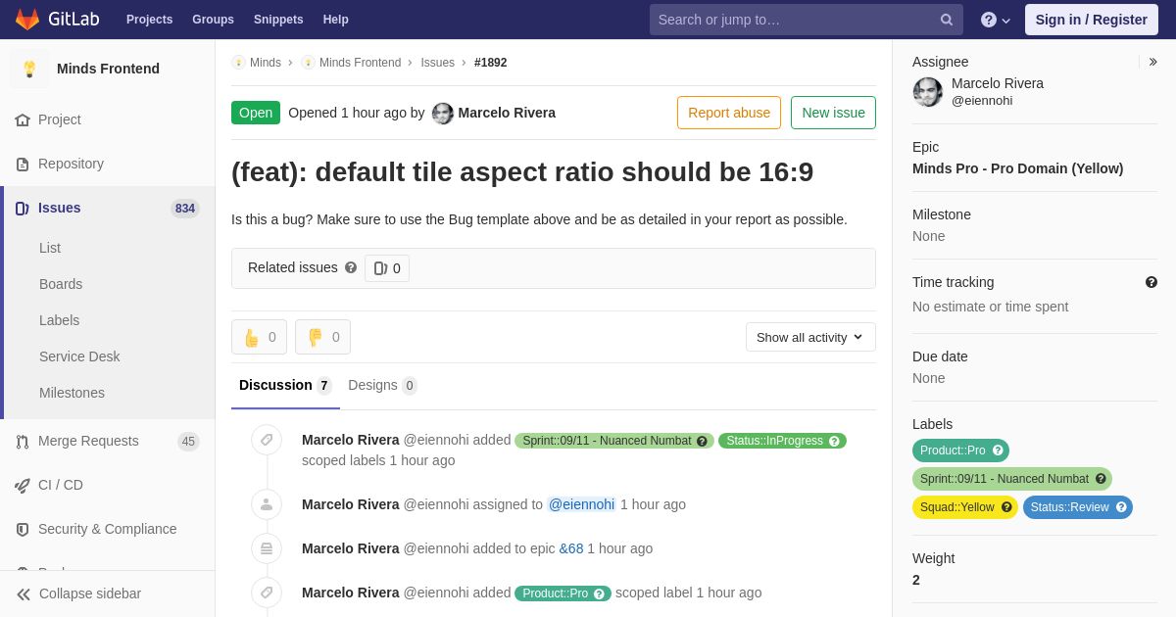Click the Report abuse button
This screenshot has height=617, width=1176.
(729, 113)
